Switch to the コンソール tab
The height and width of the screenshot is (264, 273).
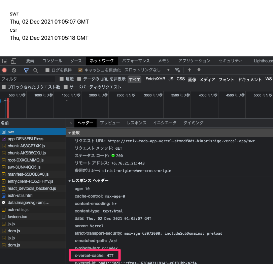(52, 61)
